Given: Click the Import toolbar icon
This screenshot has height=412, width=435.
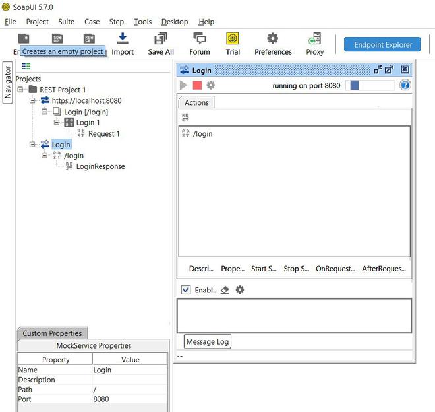Looking at the screenshot, I should click(x=123, y=38).
